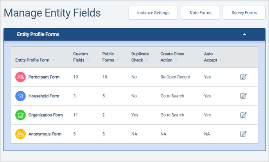
Task: Edit the Organization Form row
Action: (x=243, y=115)
